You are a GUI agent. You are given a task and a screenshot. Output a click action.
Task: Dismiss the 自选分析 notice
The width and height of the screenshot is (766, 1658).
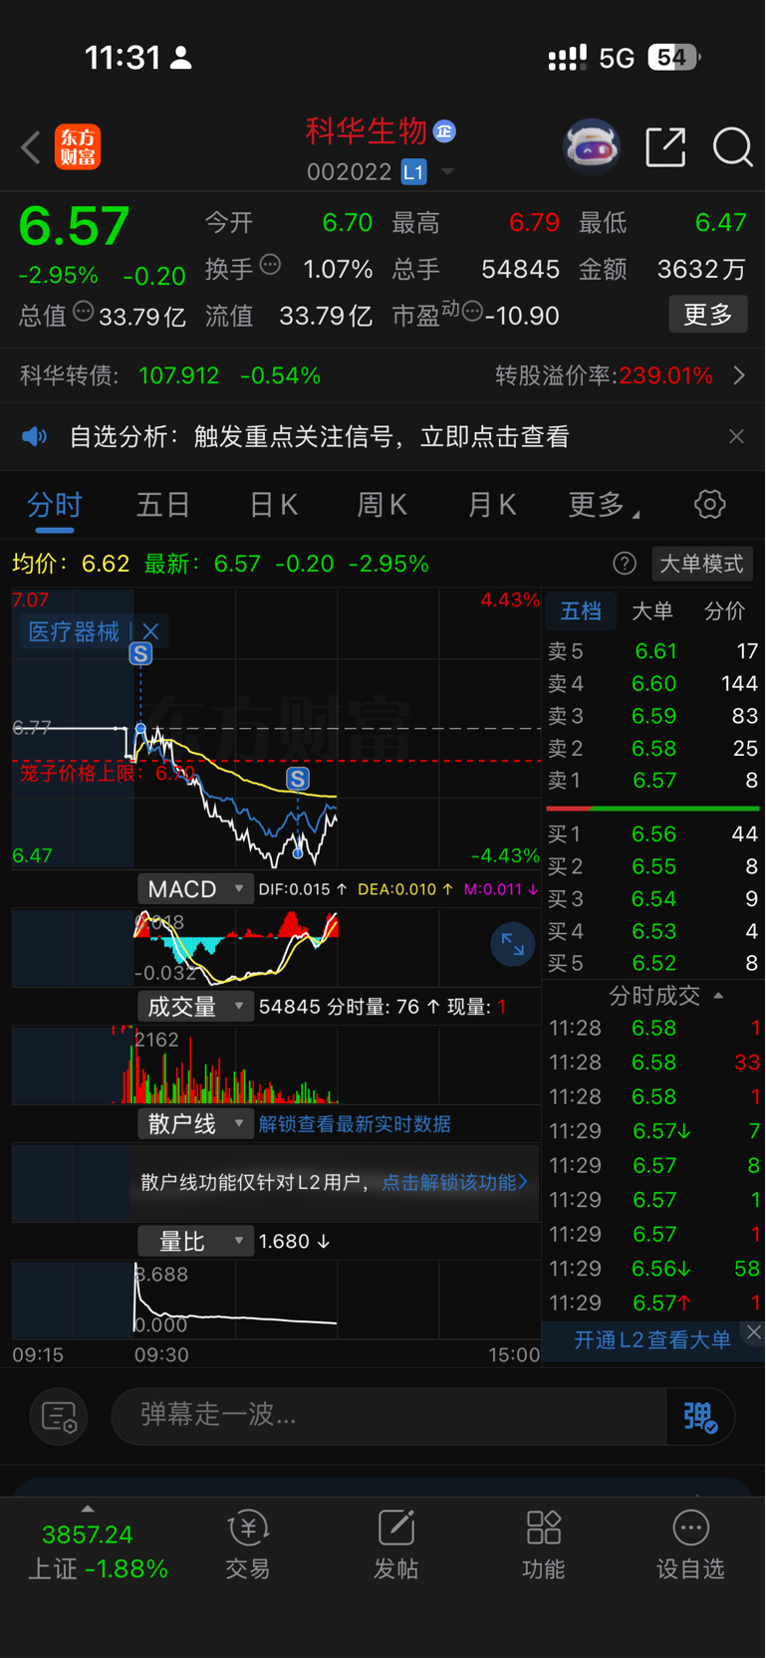point(736,436)
